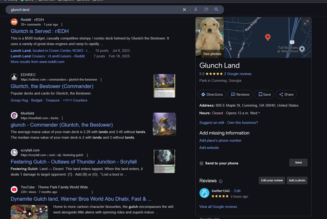Clear the search box with the X icon
Image resolution: width=327 pixels, height=219 pixels.
184,10
